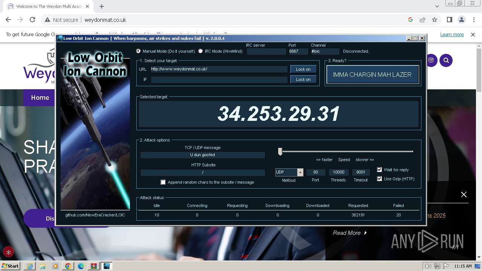Click the attack Port field showing 80
This screenshot has height=271, width=482.
[316, 172]
